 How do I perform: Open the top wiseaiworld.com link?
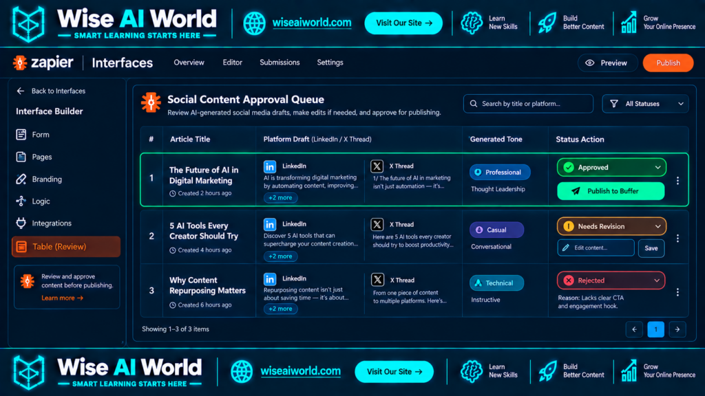point(312,23)
